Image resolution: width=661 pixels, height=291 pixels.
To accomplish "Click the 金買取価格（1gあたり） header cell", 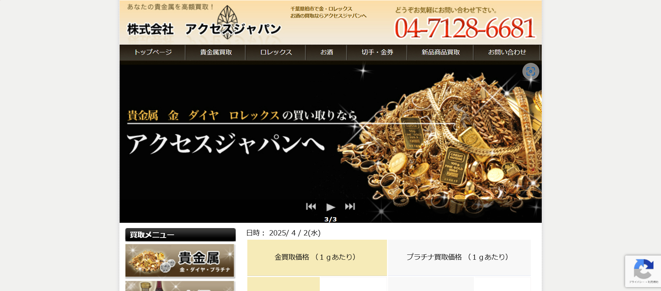I will click(317, 258).
